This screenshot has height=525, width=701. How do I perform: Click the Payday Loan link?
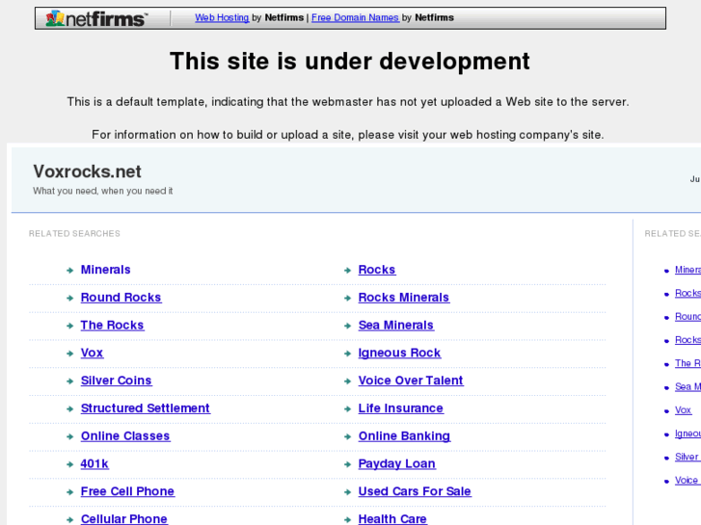click(397, 463)
